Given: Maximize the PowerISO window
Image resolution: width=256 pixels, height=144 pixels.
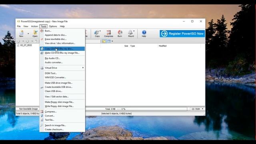Looking at the screenshot, I should point(192,21).
